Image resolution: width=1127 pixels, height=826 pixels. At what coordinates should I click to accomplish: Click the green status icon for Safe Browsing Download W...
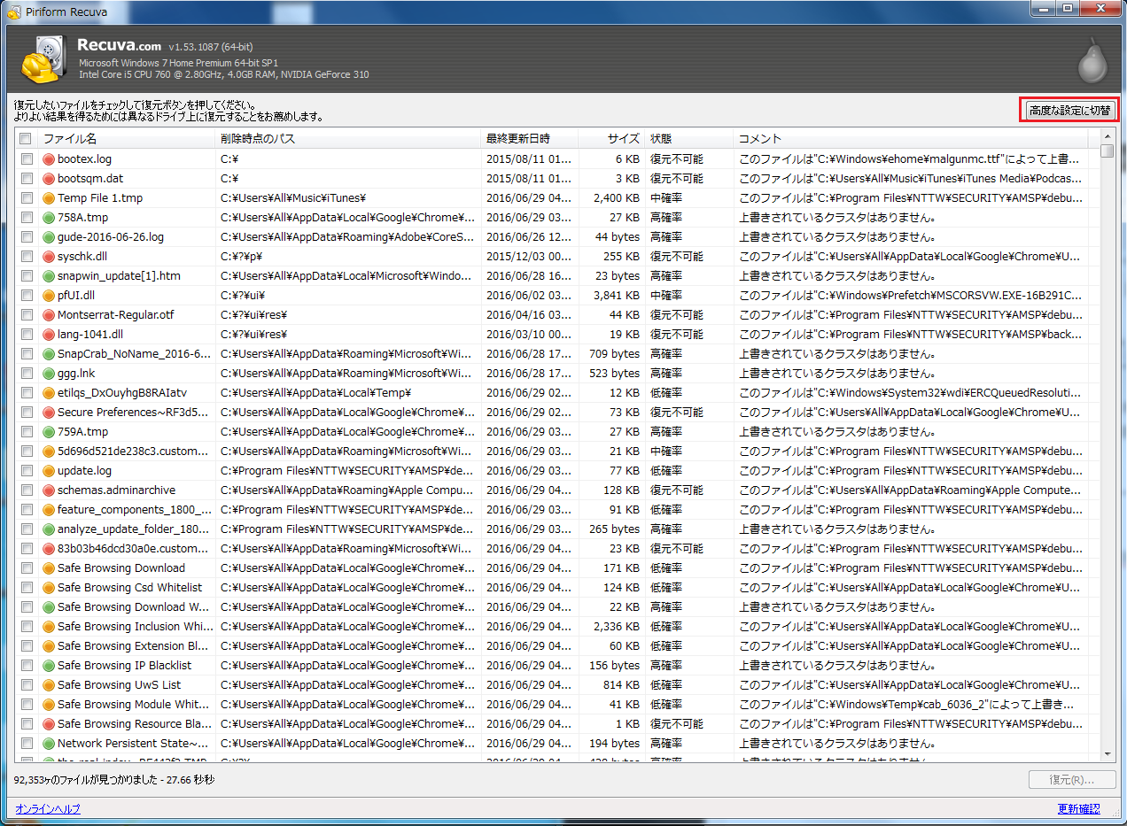coord(49,607)
